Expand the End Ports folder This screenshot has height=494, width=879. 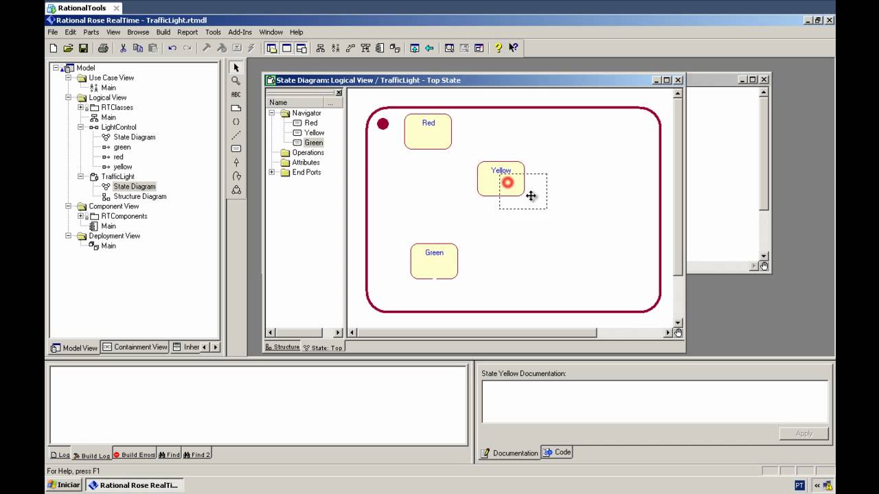click(x=272, y=172)
